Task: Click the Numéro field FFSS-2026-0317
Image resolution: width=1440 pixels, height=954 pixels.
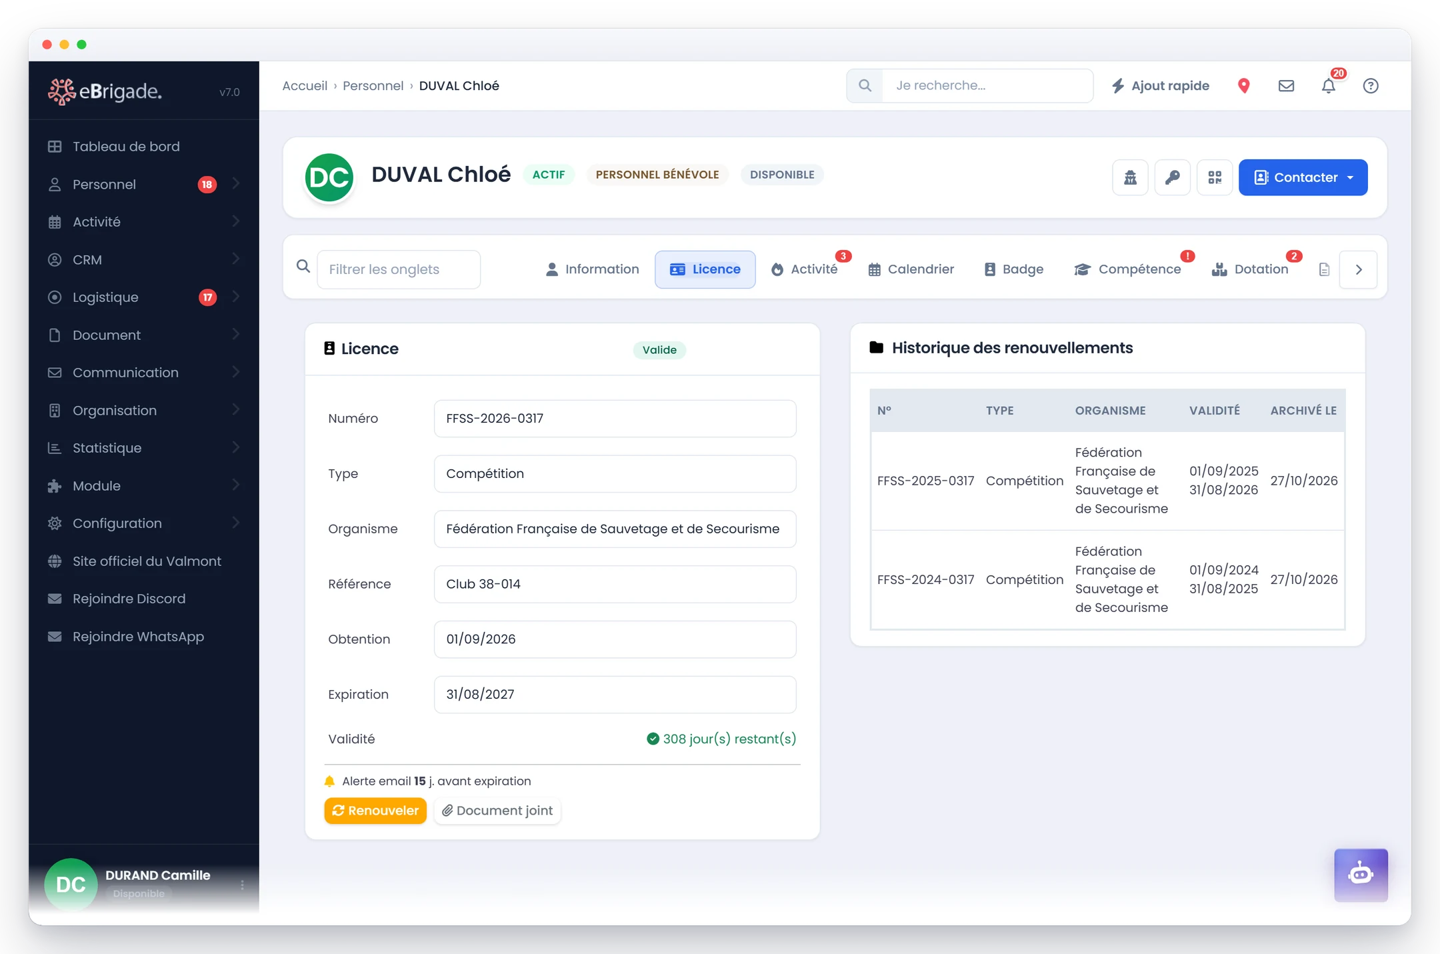Action: (x=615, y=419)
